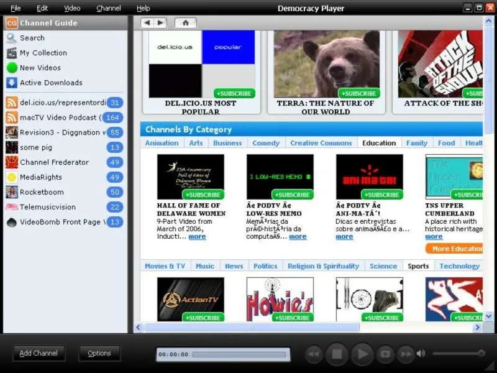This screenshot has width=497, height=373.
Task: Open the Channel menu
Action: pyautogui.click(x=108, y=8)
